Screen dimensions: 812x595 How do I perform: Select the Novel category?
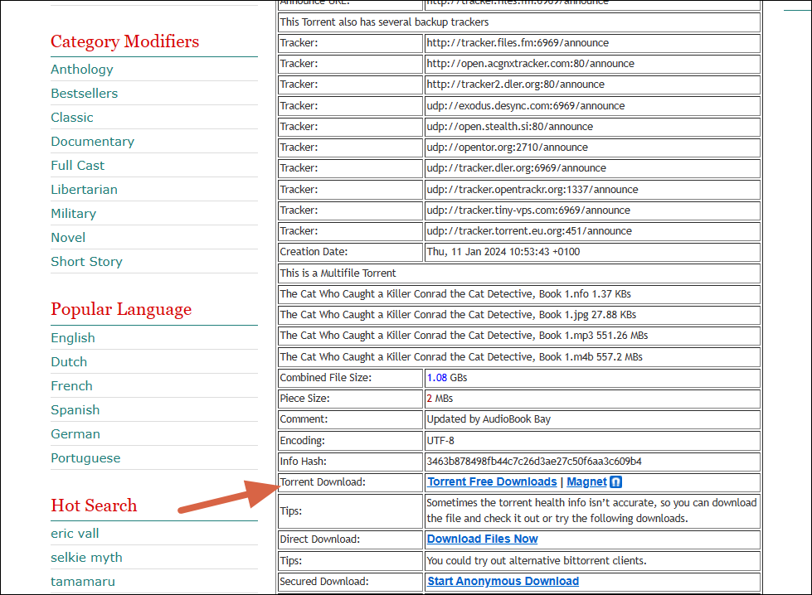68,238
